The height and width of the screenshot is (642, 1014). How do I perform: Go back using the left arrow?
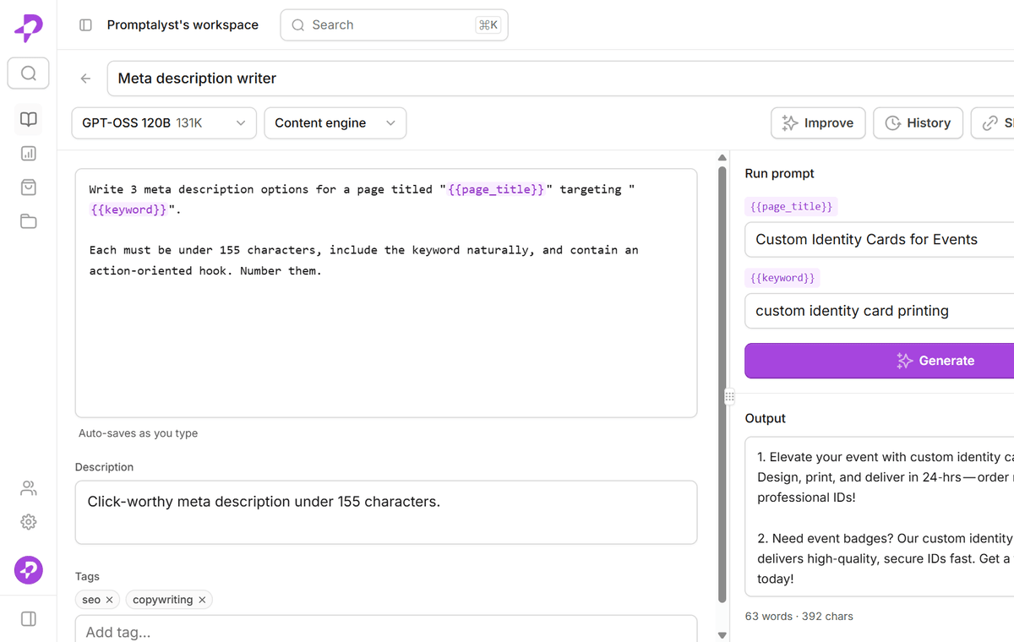point(85,79)
